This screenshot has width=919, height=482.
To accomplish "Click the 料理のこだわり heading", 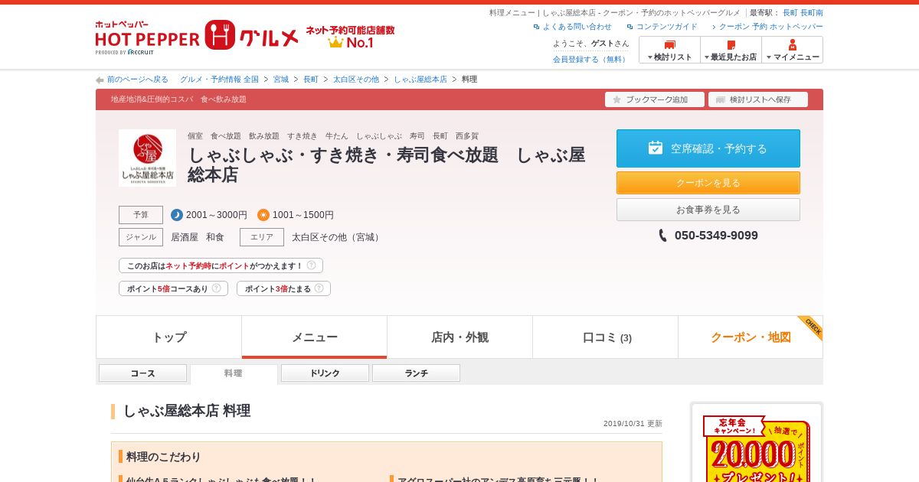I will tap(164, 457).
